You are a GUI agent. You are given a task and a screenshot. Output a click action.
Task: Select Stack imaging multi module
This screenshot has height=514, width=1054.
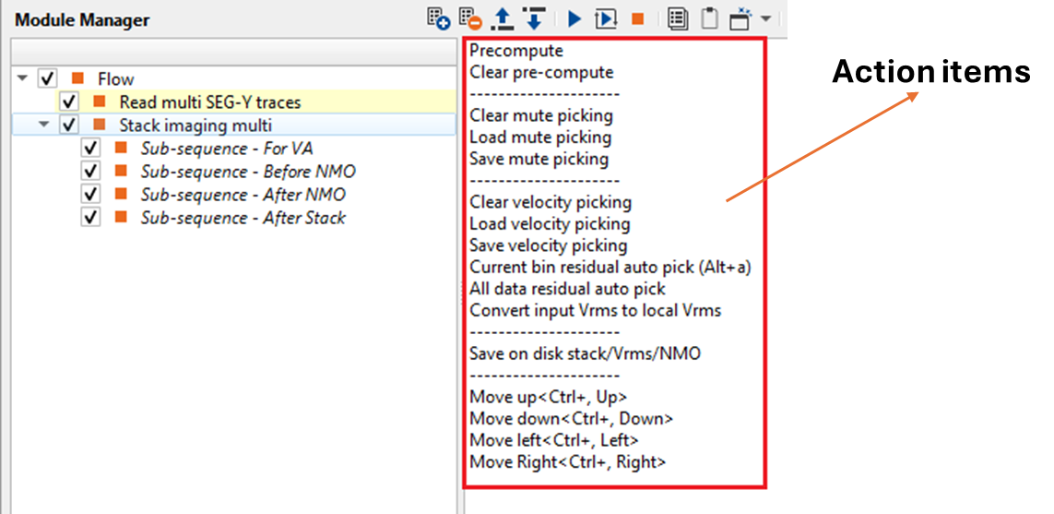[x=195, y=126]
